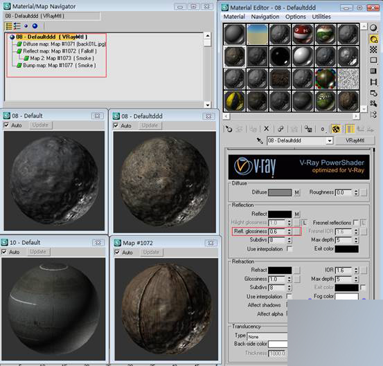The image size is (383, 366).
Task: Toggle the L lock button beside Hilight glossiness
Action: tap(304, 223)
